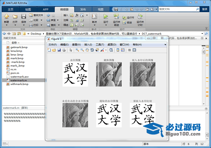
Task: Click Run and Advance (运行并前进)
Action: tap(116, 20)
